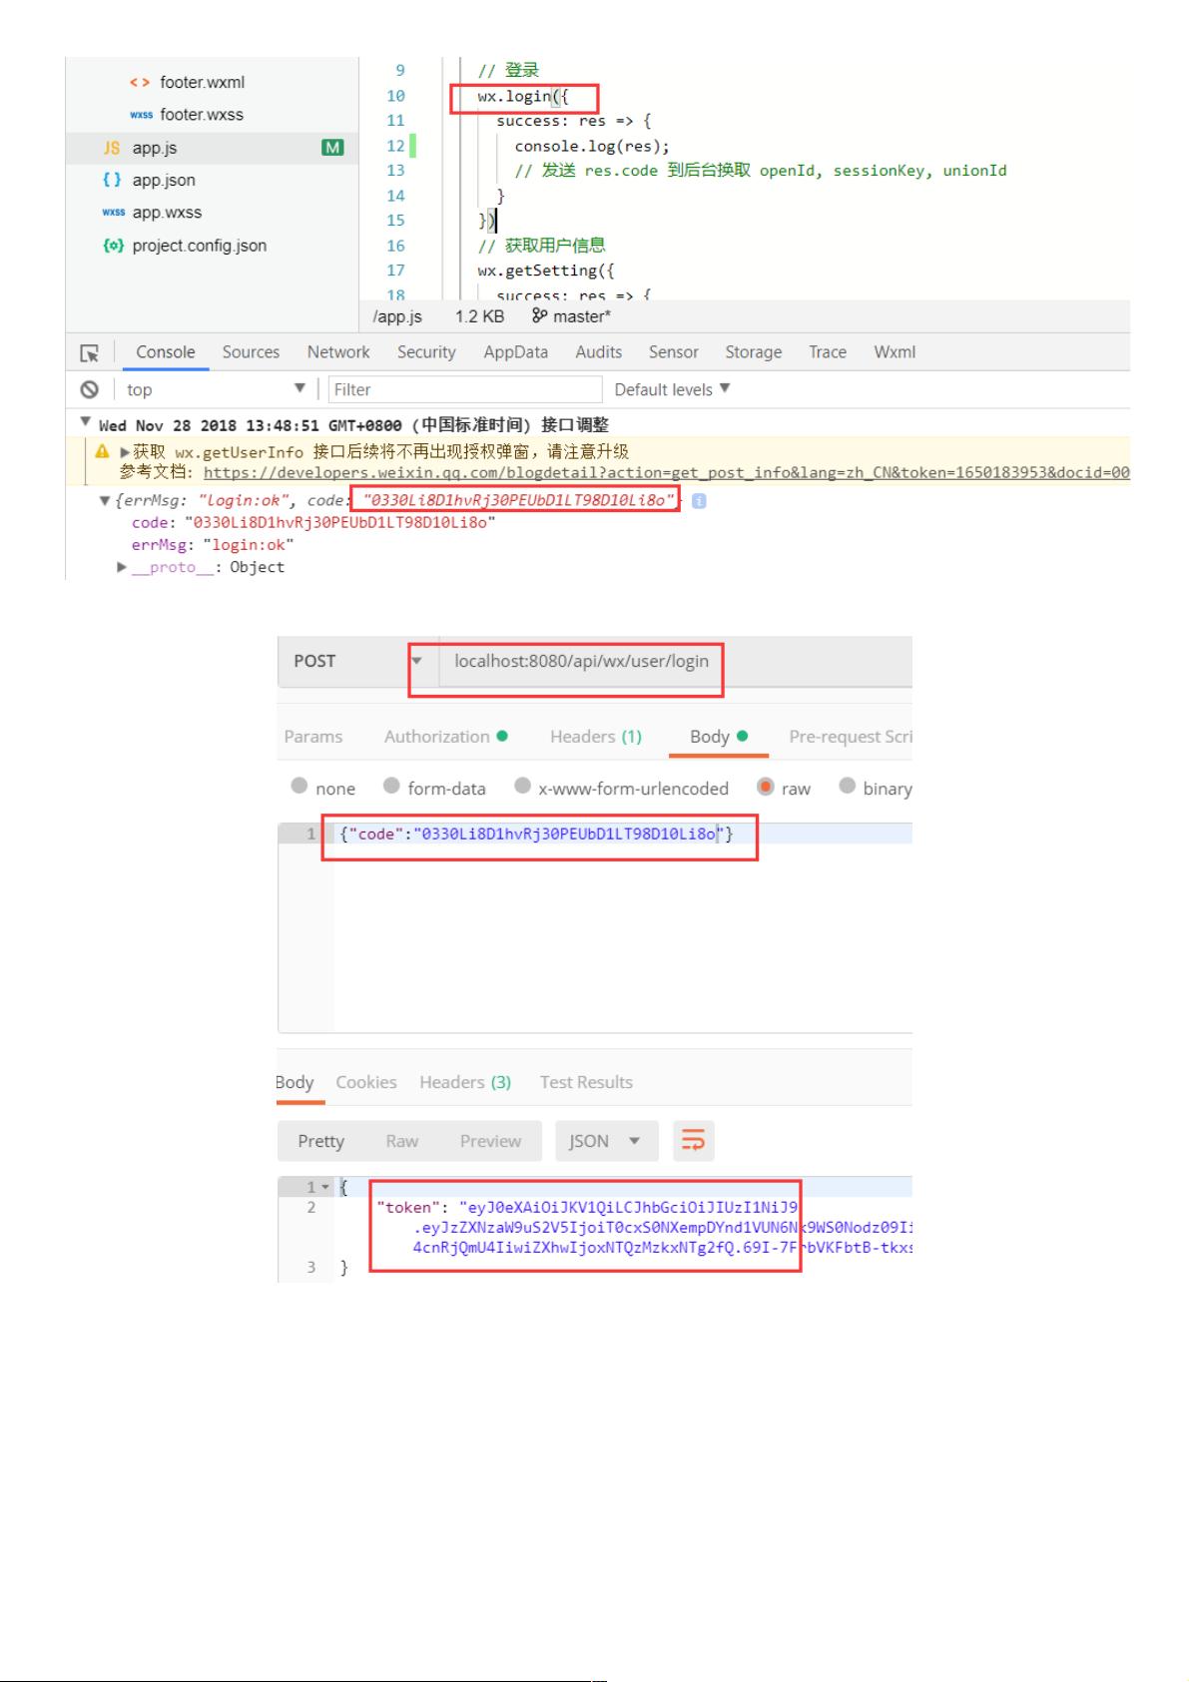This screenshot has height=1682, width=1189.
Task: Open project.config.json file
Action: point(200,246)
